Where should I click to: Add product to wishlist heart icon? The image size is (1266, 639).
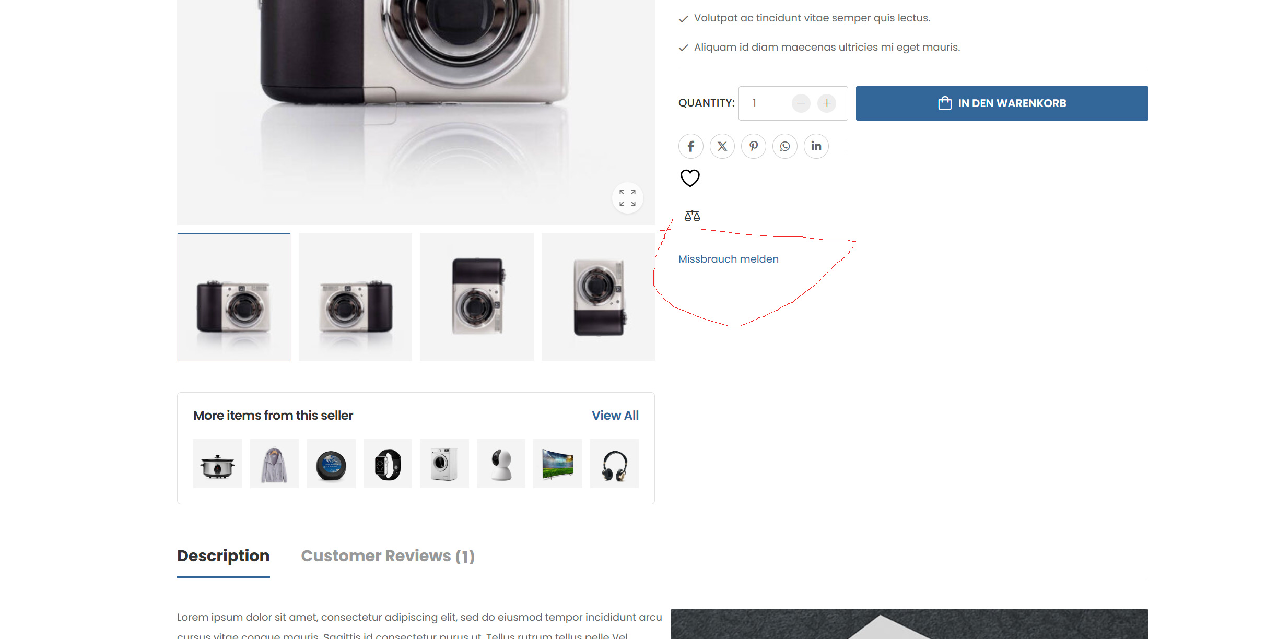pyautogui.click(x=690, y=178)
